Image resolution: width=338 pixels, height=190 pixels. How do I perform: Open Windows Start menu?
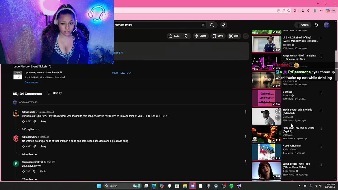pos(99,186)
